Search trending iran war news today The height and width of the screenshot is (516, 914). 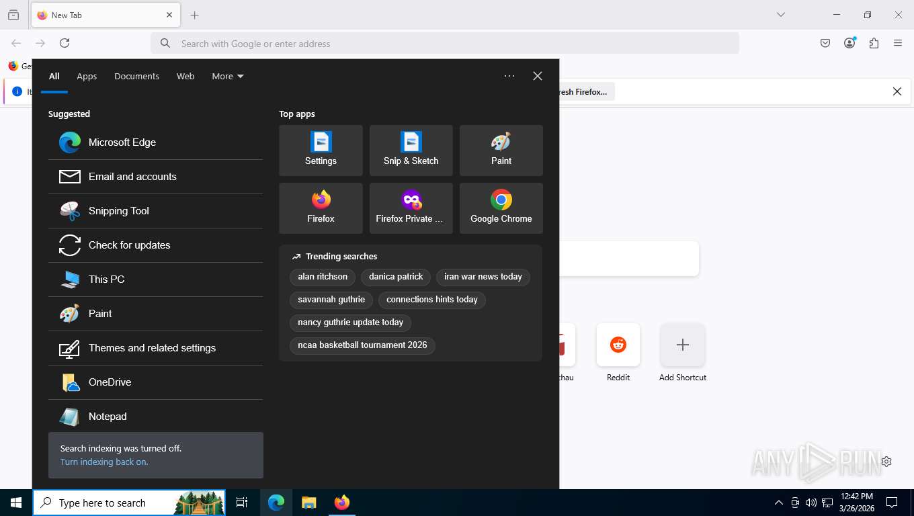[483, 277]
